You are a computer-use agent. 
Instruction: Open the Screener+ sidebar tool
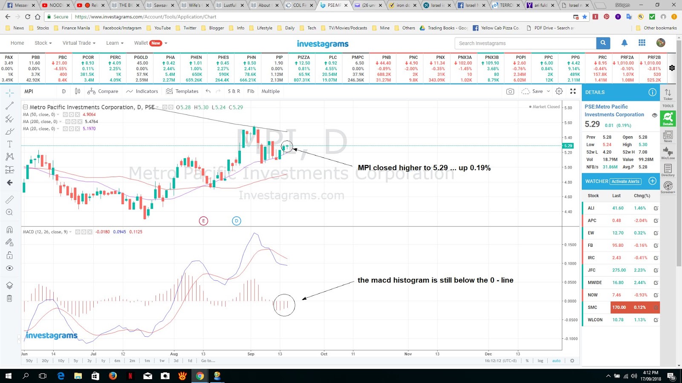point(668,187)
